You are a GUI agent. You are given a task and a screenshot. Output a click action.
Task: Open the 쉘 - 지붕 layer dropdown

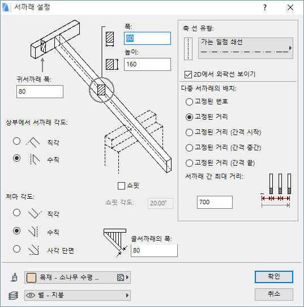tap(78, 295)
